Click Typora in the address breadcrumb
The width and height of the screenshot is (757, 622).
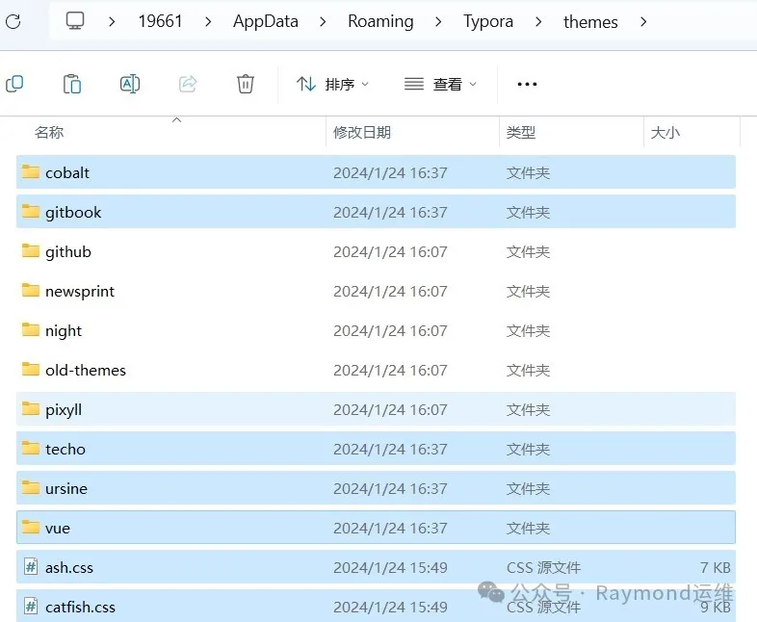coord(488,21)
